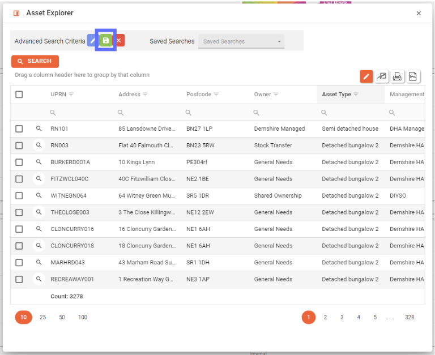Clear advanced search criteria with red X

(119, 41)
